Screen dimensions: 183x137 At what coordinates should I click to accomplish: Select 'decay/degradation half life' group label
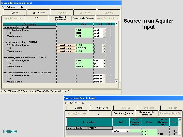click(25, 57)
